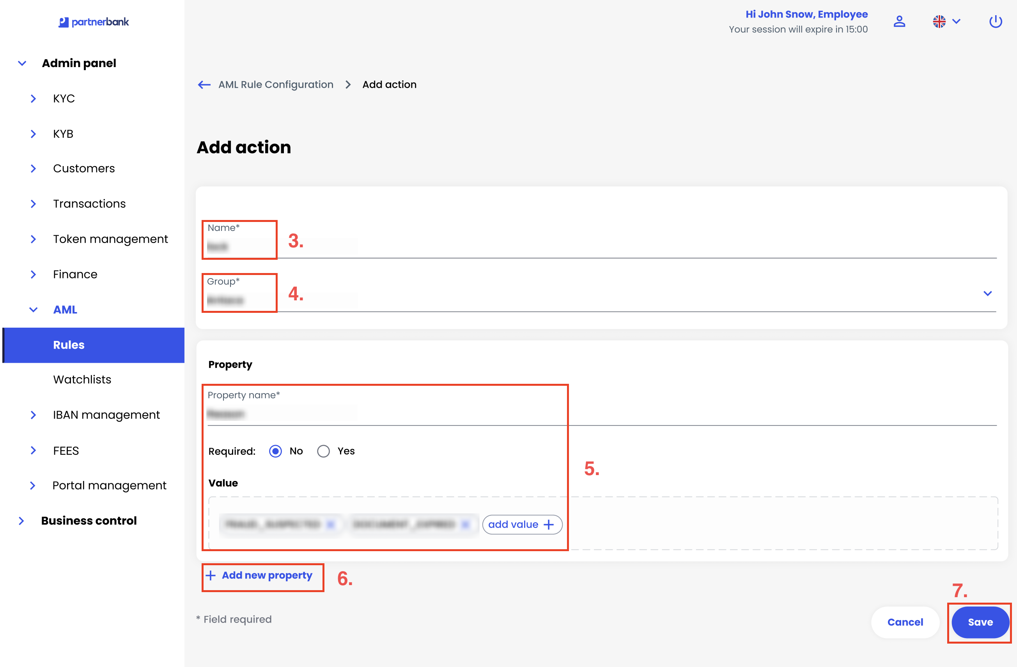1017x667 pixels.
Task: Click the user profile icon
Action: click(x=899, y=22)
